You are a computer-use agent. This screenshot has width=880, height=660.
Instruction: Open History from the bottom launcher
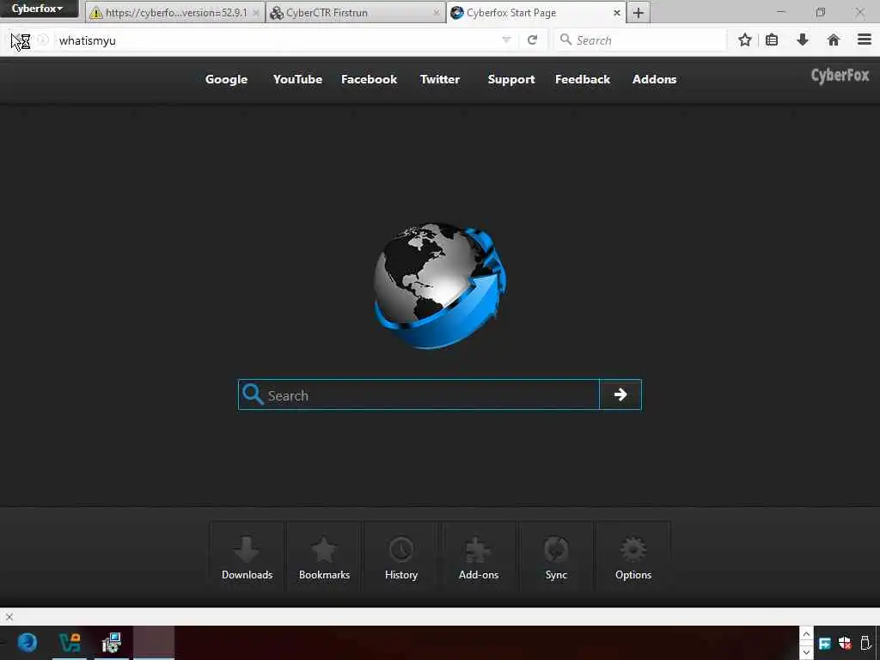click(x=401, y=557)
